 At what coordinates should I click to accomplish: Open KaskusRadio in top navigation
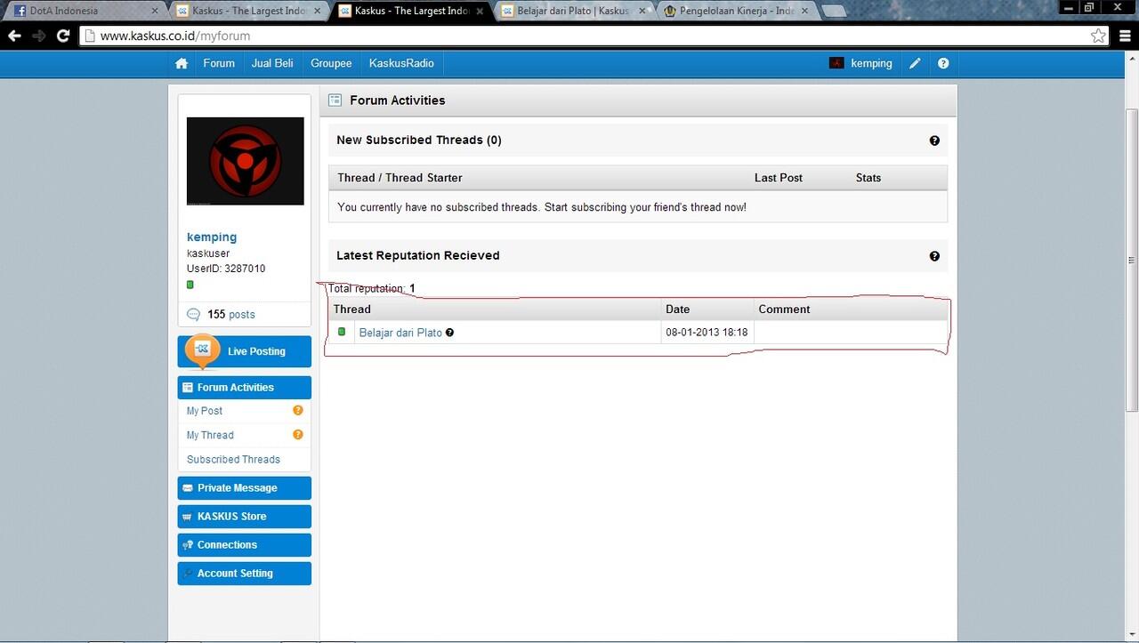(x=401, y=63)
